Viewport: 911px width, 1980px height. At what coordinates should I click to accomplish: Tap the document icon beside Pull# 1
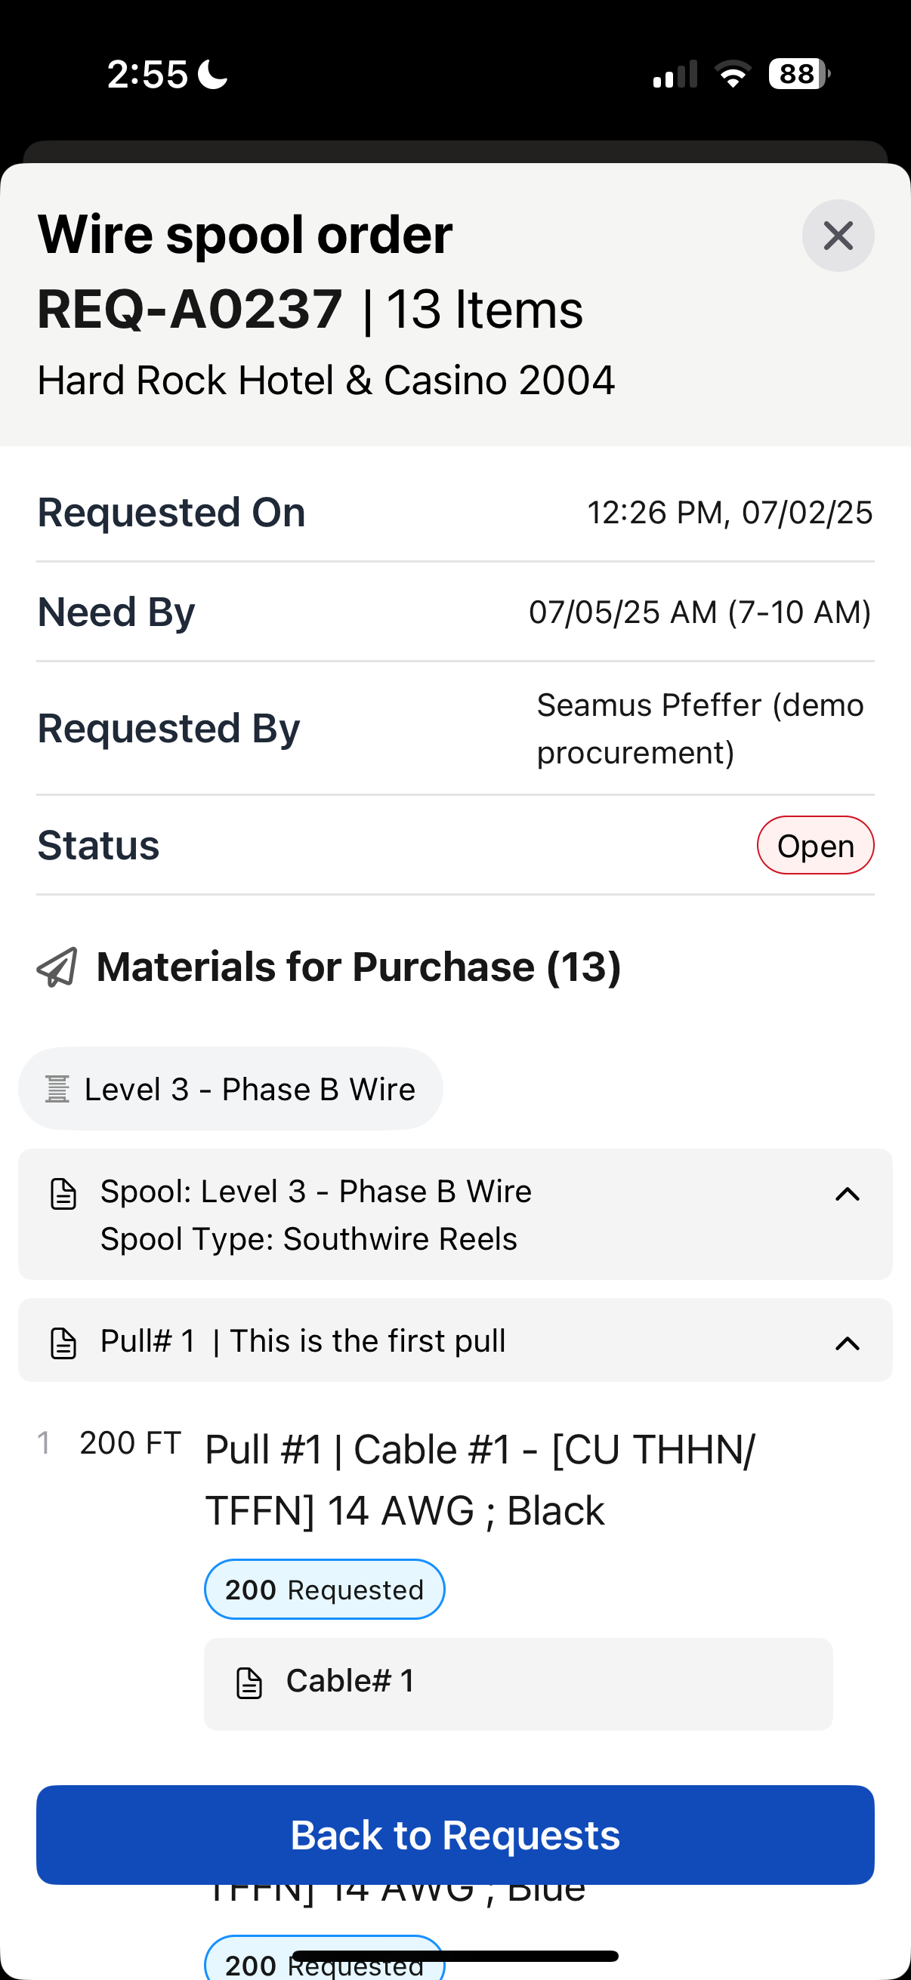pos(63,1343)
